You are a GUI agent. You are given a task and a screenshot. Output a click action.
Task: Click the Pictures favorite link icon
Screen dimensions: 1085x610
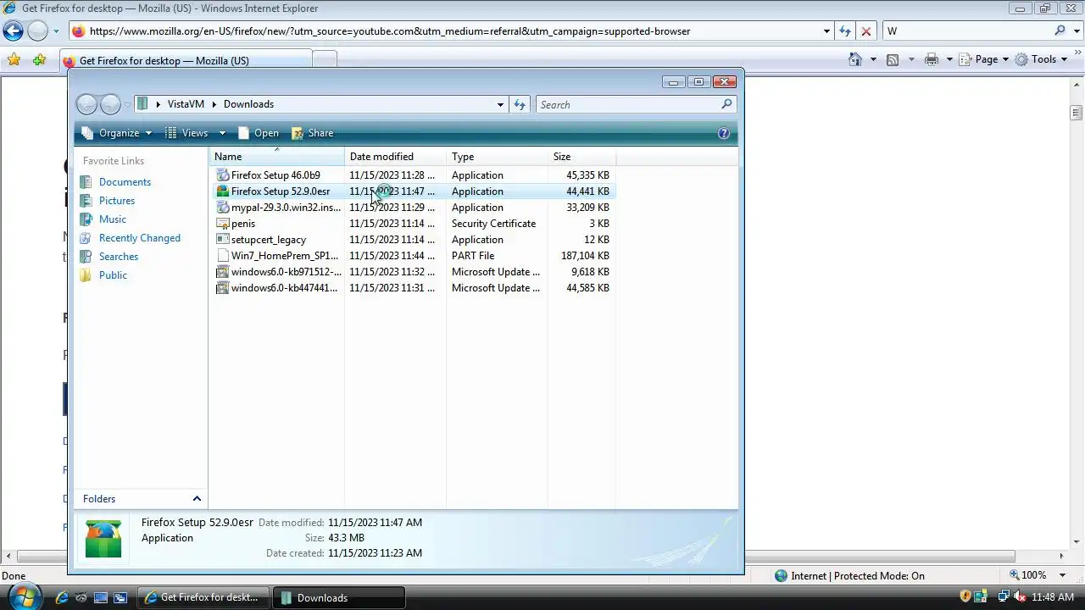click(85, 201)
